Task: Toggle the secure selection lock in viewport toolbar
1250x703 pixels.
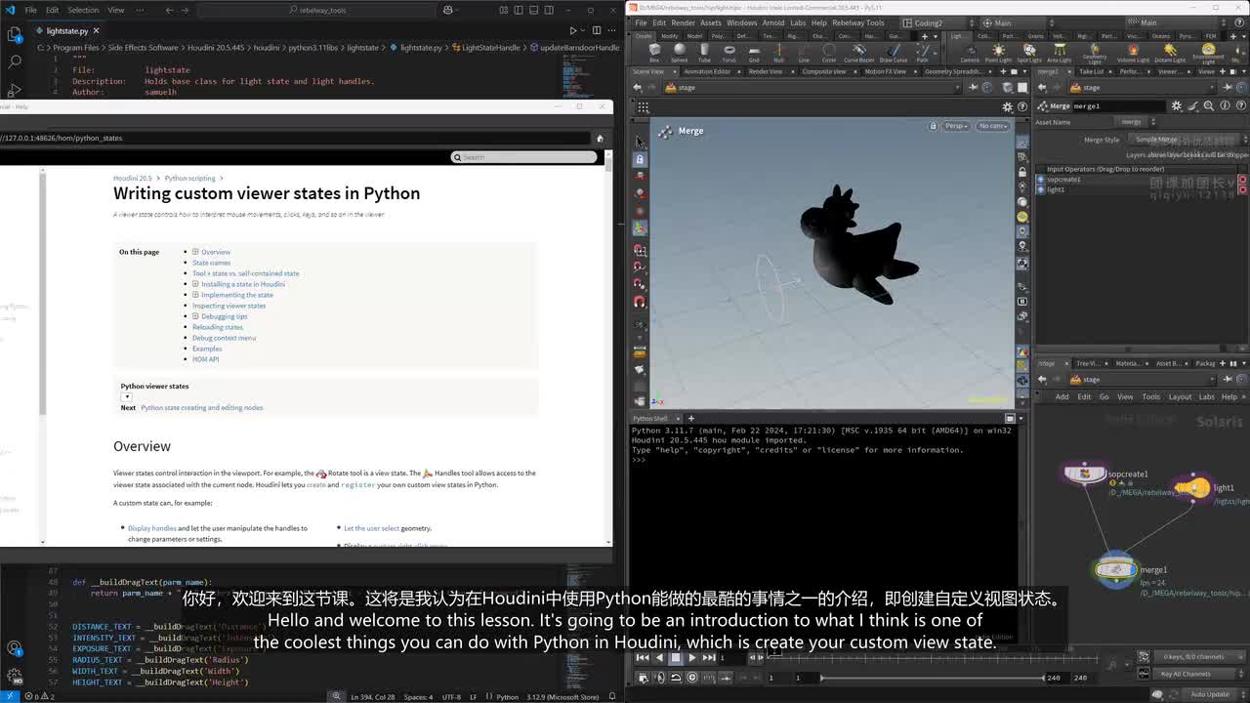Action: click(640, 158)
